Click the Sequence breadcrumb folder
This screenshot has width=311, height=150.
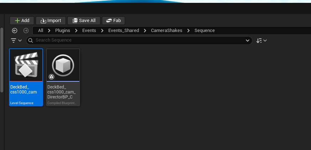click(x=204, y=31)
